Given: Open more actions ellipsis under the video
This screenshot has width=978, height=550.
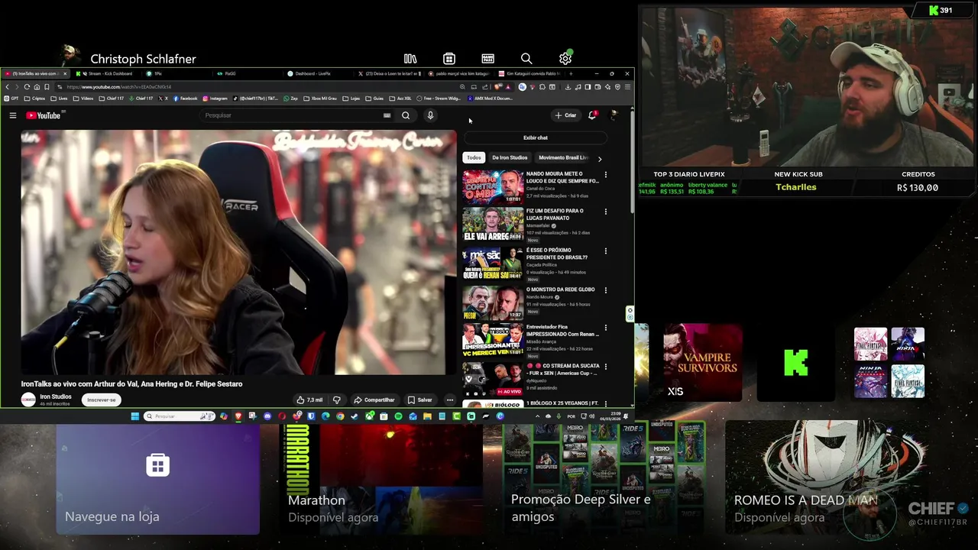Looking at the screenshot, I should [449, 400].
